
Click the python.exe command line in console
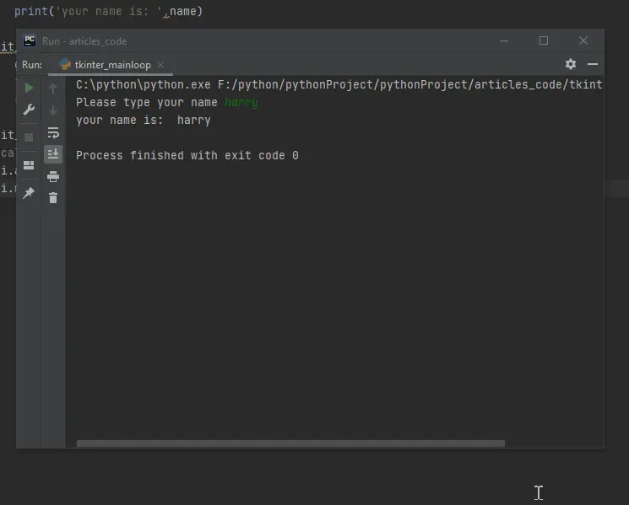[339, 84]
